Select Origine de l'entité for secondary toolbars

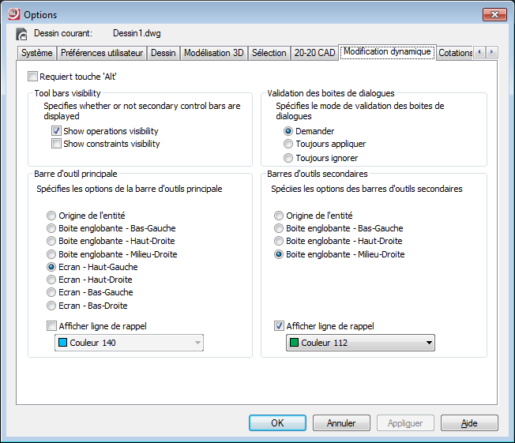click(280, 216)
